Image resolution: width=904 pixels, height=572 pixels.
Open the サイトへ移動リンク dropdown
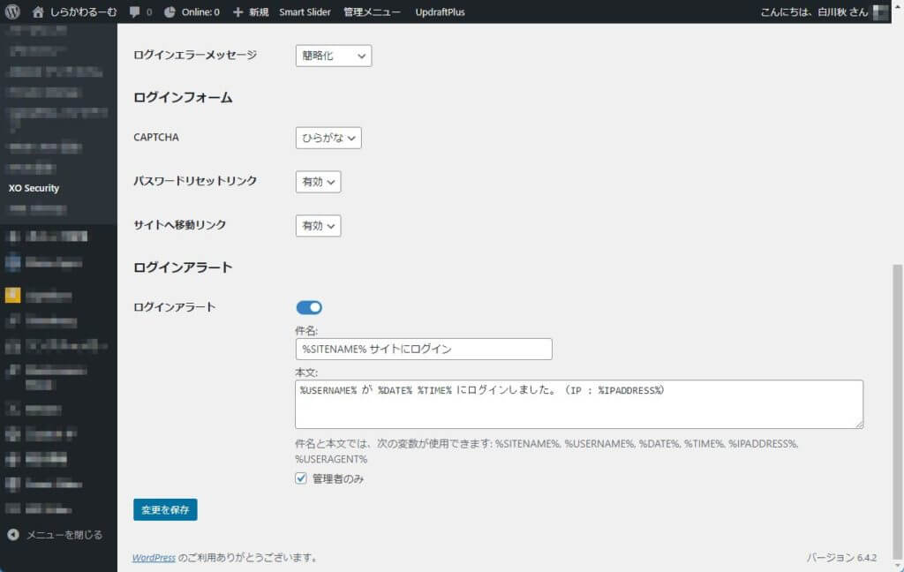(x=318, y=226)
